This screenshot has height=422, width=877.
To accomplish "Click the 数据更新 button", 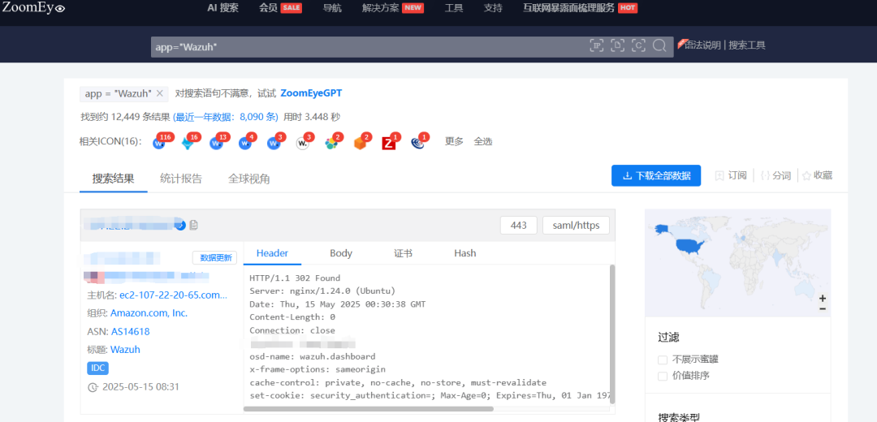I will pyautogui.click(x=214, y=258).
